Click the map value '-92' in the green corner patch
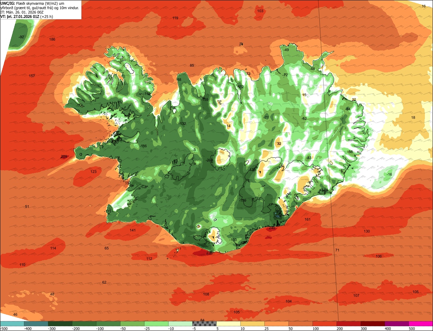The height and width of the screenshot is (331, 433). 22,37
